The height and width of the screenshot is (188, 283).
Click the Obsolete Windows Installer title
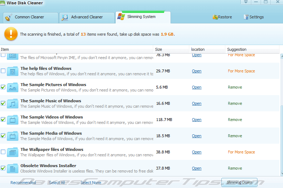[48, 166]
